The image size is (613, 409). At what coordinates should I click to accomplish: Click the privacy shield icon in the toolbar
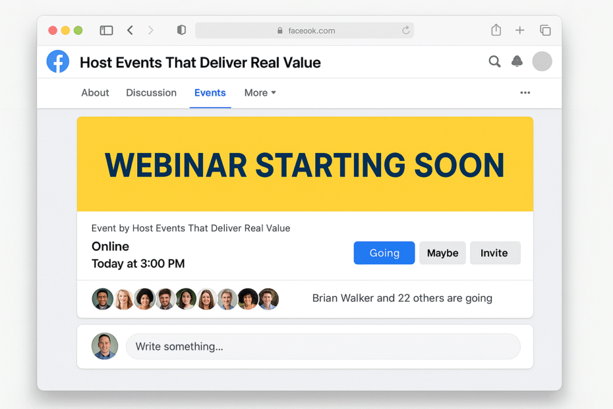point(181,30)
